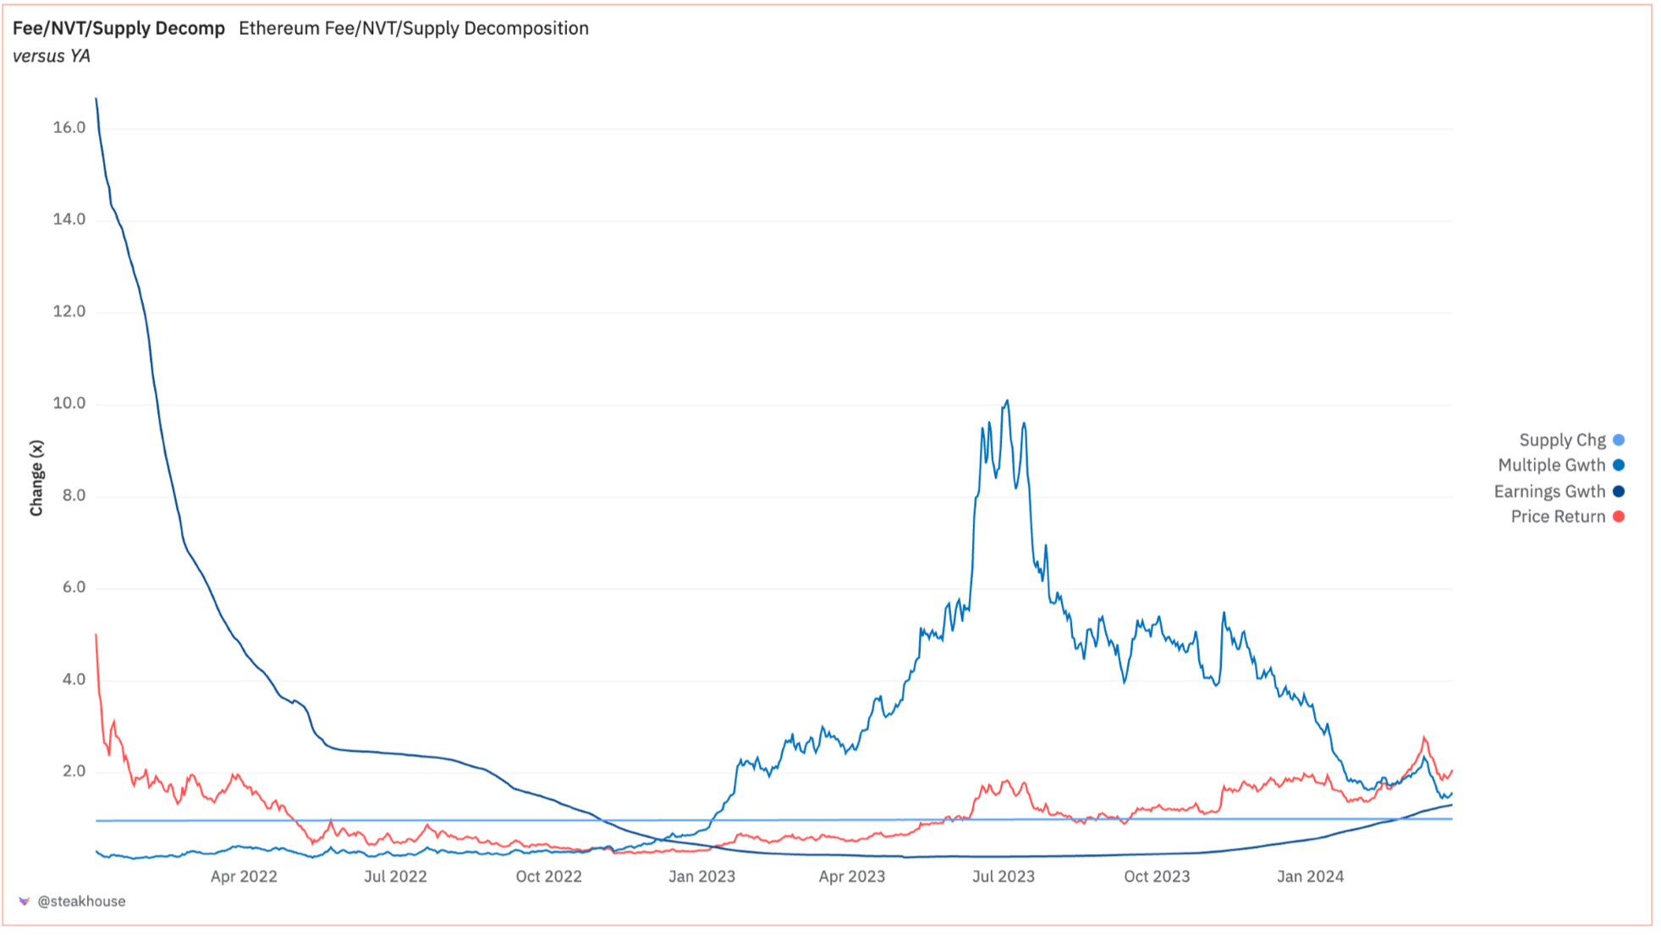The width and height of the screenshot is (1661, 935).
Task: Click the Oct 2022 x-axis label
Action: [x=549, y=877]
